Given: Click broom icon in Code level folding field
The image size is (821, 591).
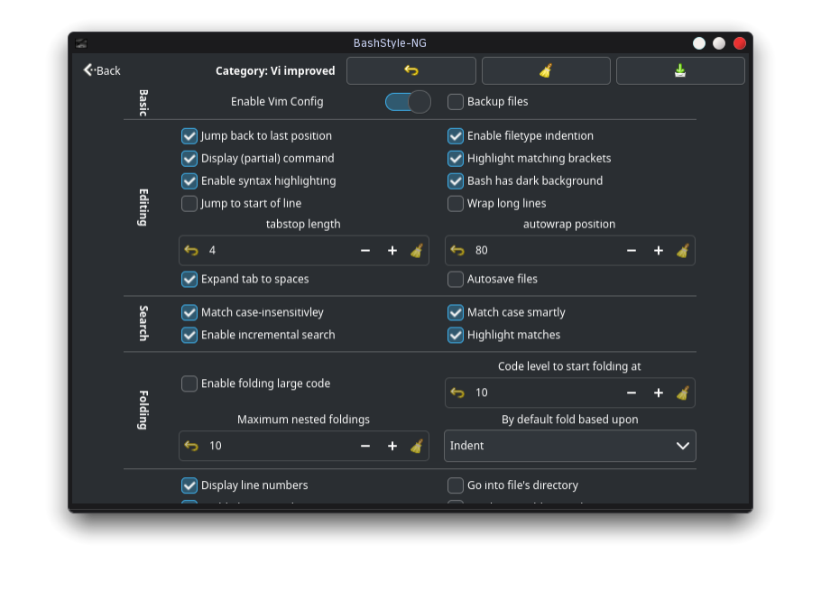Looking at the screenshot, I should [x=683, y=392].
